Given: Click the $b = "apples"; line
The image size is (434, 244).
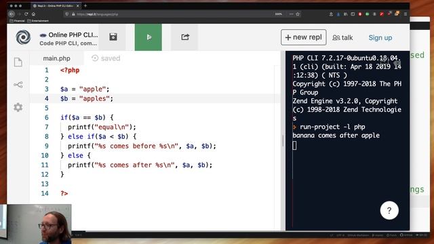Looking at the screenshot, I should click(x=87, y=98).
